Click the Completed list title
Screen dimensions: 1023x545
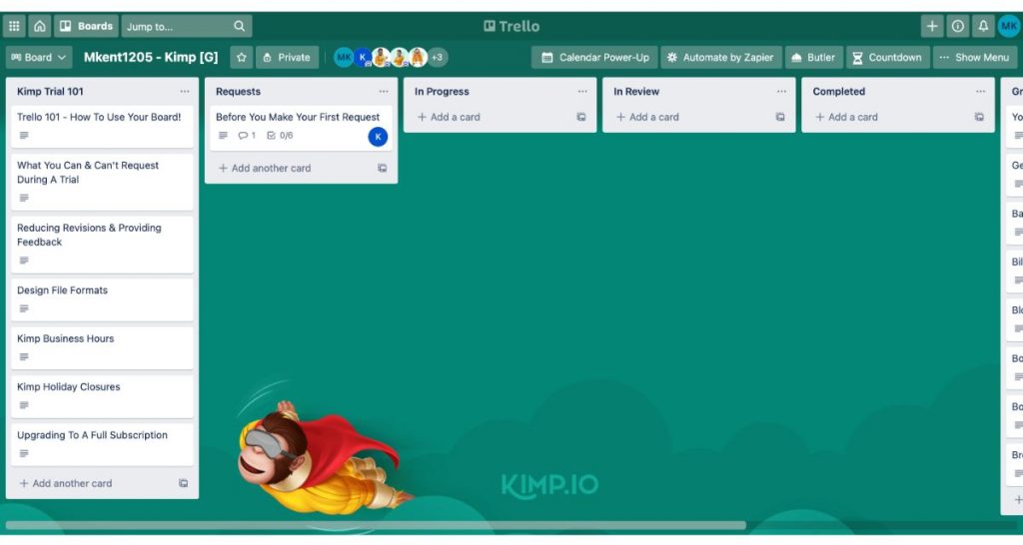tap(839, 91)
